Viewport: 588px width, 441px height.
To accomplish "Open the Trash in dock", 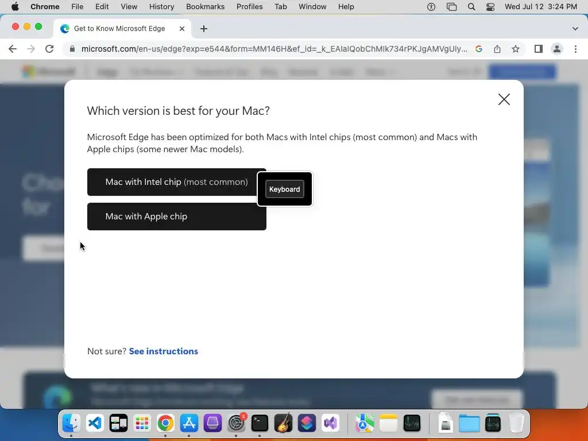I will pyautogui.click(x=516, y=423).
